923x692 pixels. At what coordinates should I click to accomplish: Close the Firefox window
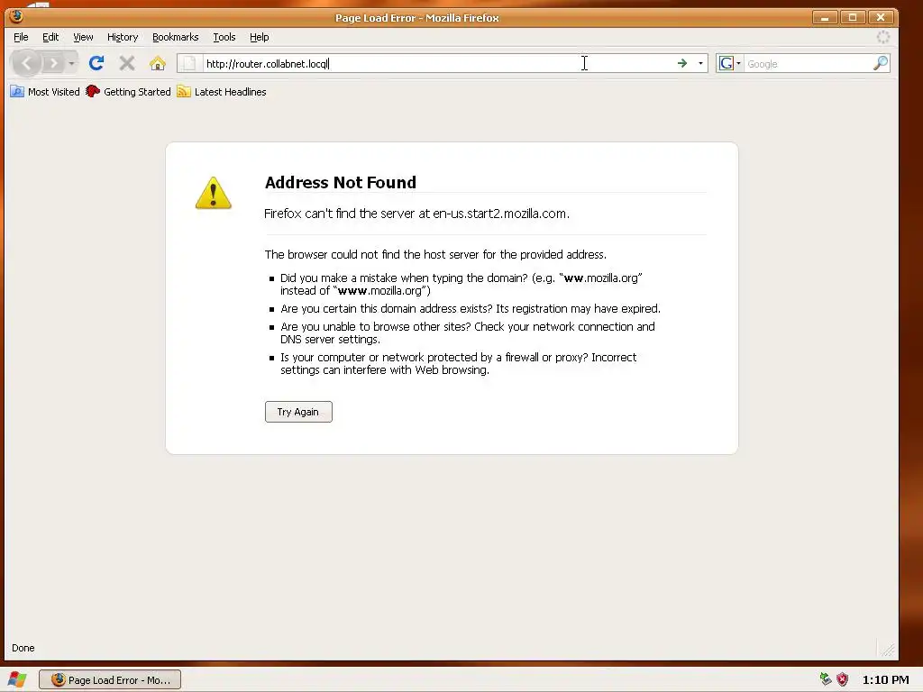[881, 18]
